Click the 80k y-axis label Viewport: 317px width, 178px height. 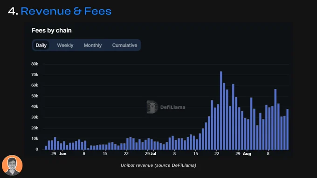point(35,64)
